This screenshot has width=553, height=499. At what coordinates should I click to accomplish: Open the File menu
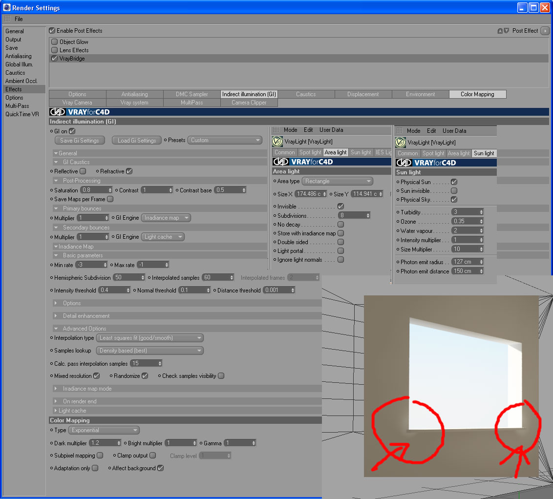point(19,19)
